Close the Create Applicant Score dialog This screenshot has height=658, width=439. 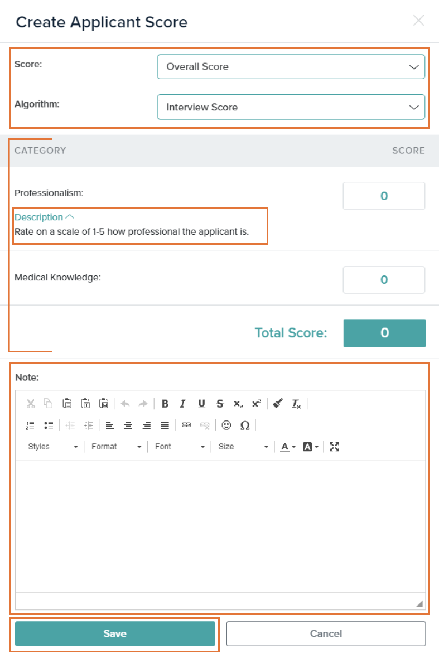click(x=418, y=21)
